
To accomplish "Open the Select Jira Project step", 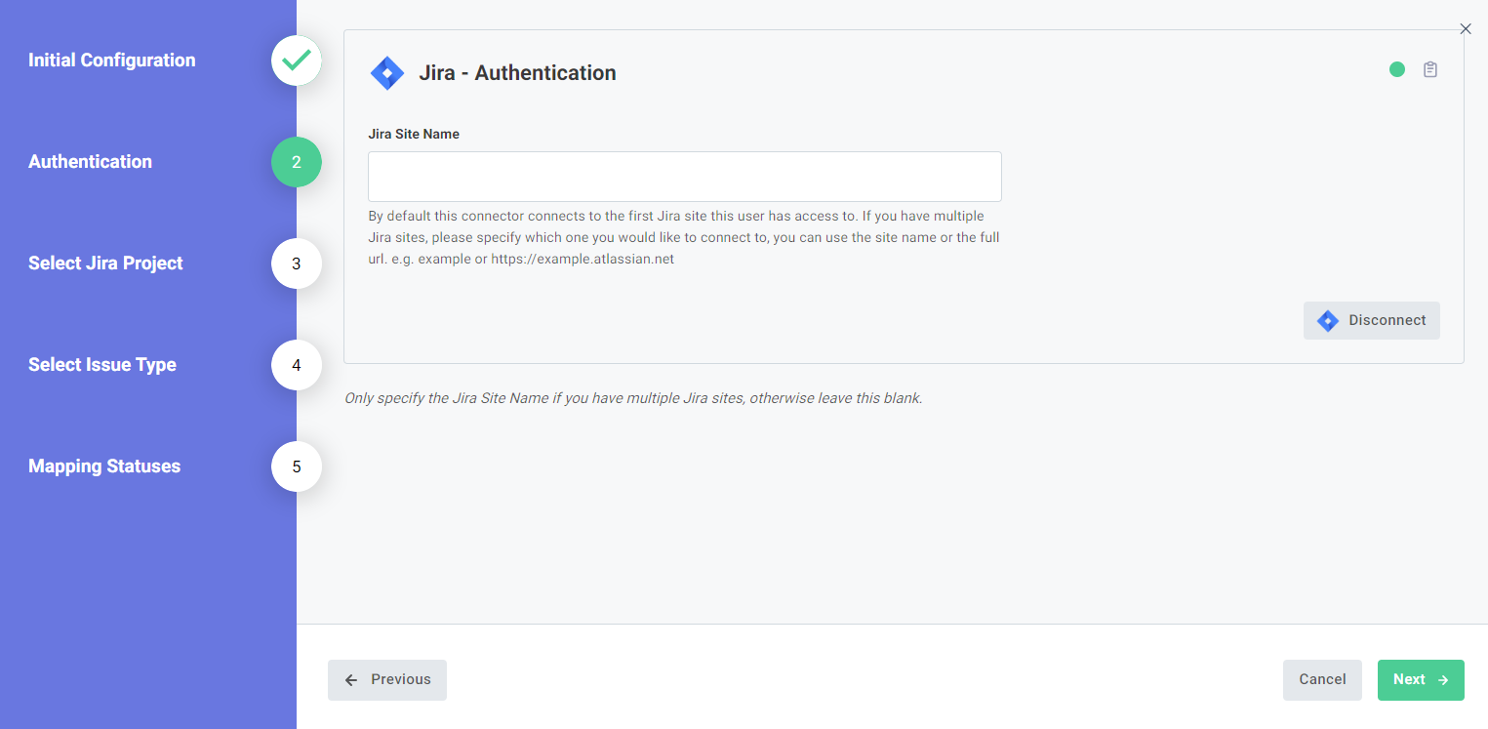I will (x=105, y=263).
